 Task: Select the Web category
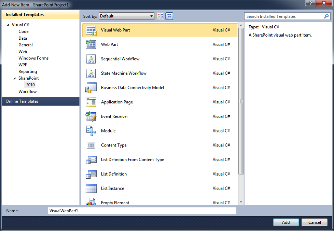click(23, 51)
